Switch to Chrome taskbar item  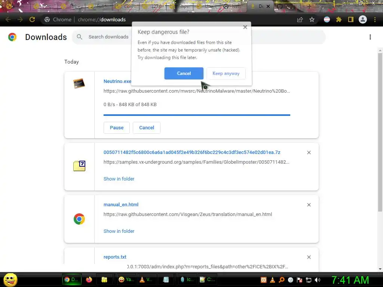point(71,280)
